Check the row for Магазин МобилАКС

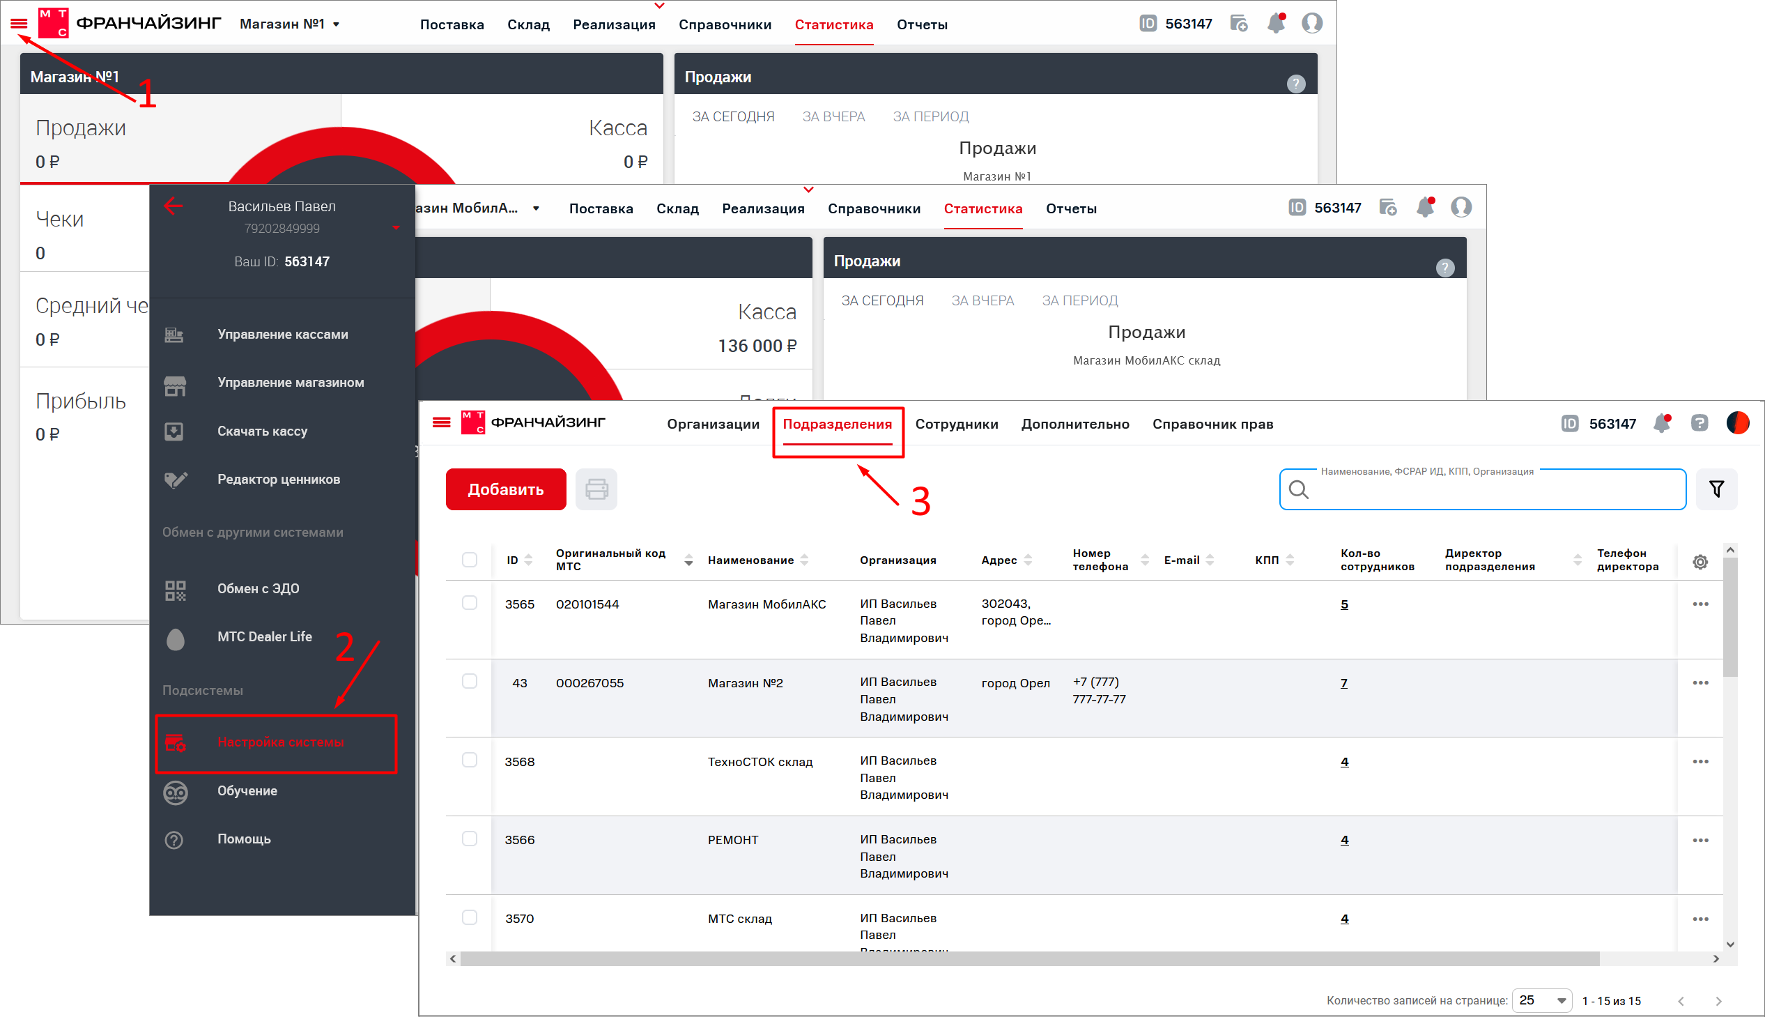470,604
